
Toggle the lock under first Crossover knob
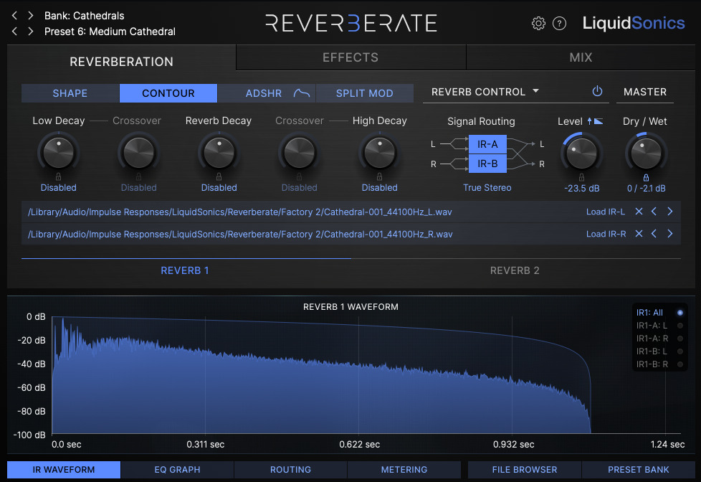click(x=138, y=176)
